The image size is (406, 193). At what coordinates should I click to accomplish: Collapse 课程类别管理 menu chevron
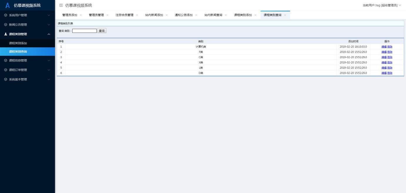(49, 34)
